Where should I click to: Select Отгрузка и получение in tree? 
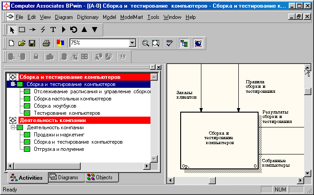(59, 149)
